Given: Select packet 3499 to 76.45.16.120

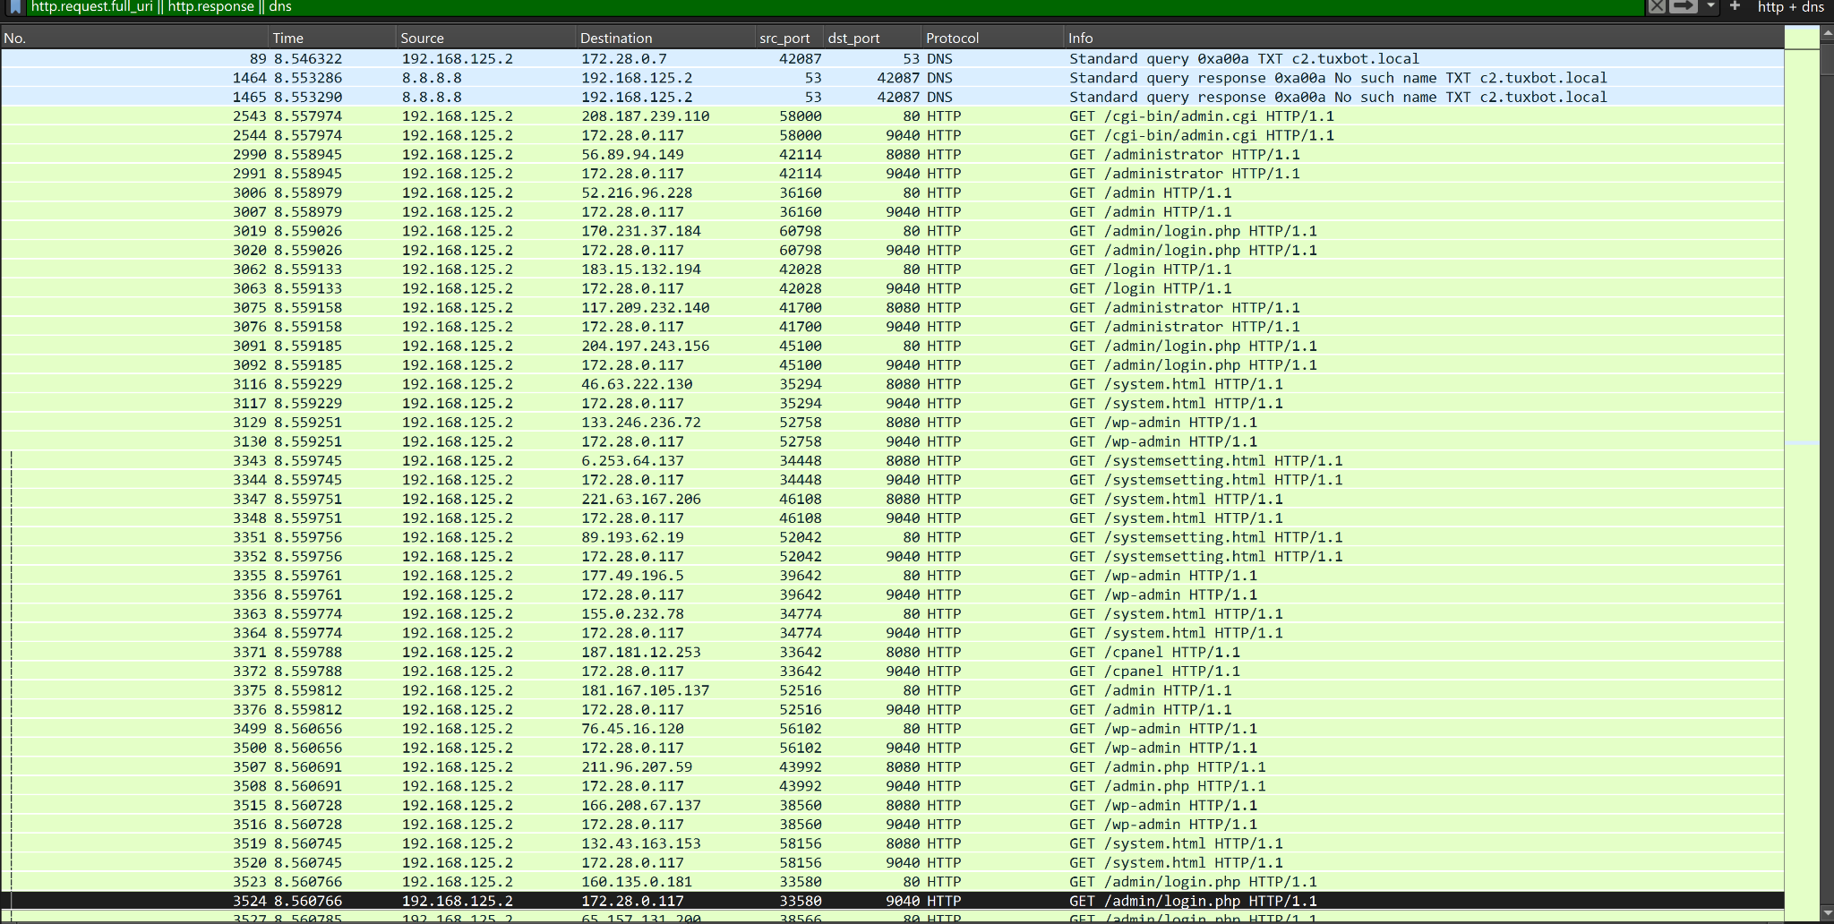Looking at the screenshot, I should pyautogui.click(x=892, y=728).
